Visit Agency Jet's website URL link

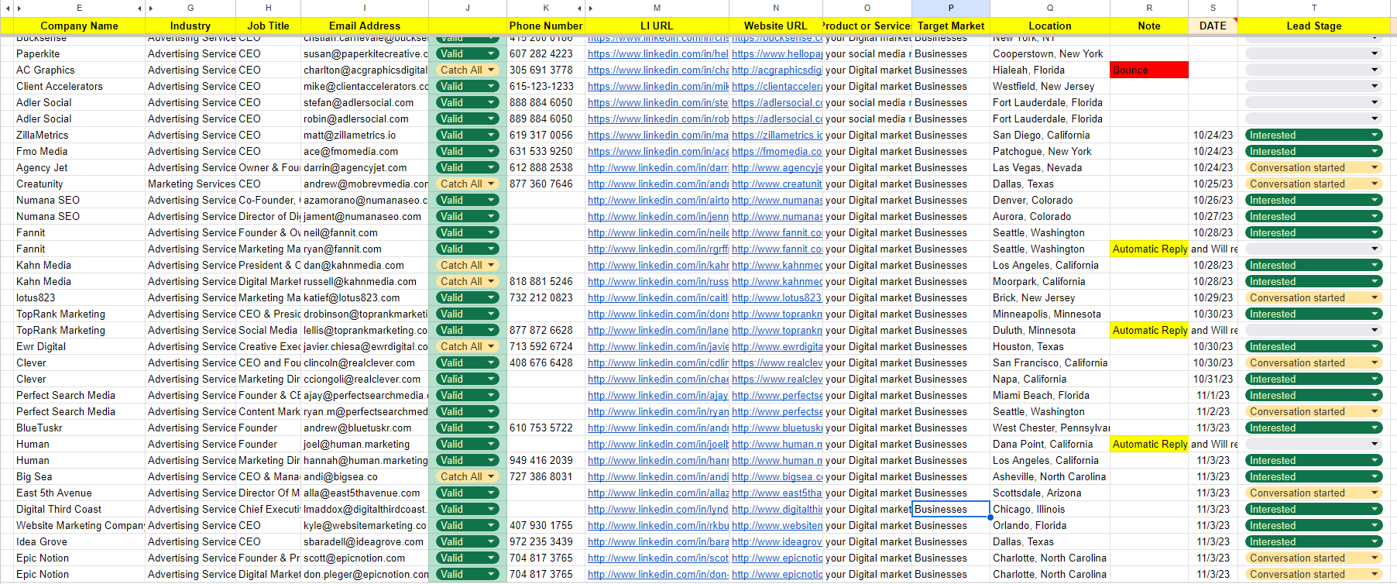777,167
